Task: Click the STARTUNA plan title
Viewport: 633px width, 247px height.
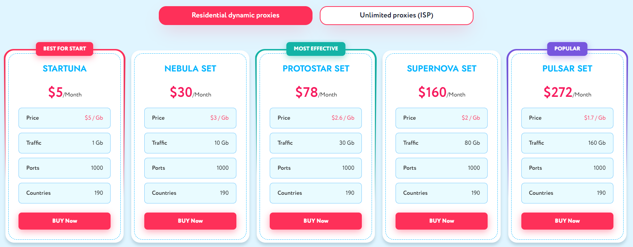Action: pos(65,69)
